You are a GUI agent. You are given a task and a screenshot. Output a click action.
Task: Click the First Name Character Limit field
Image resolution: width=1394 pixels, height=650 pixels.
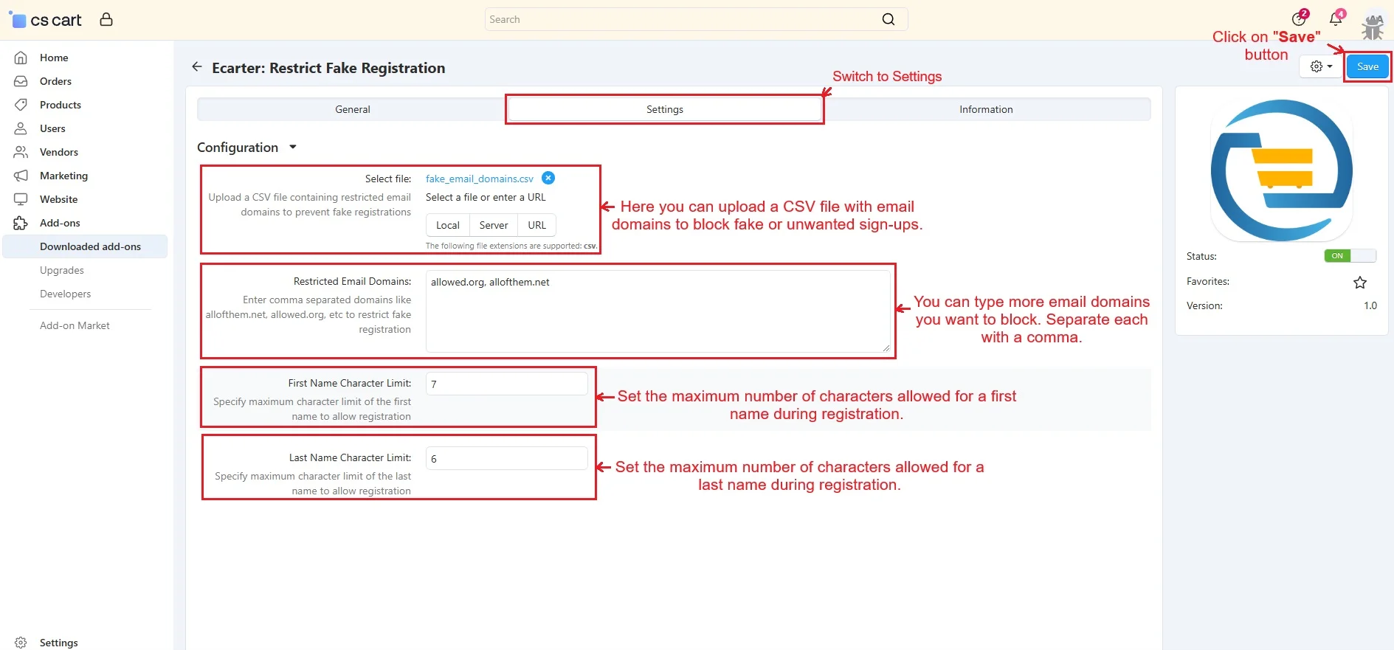(507, 384)
